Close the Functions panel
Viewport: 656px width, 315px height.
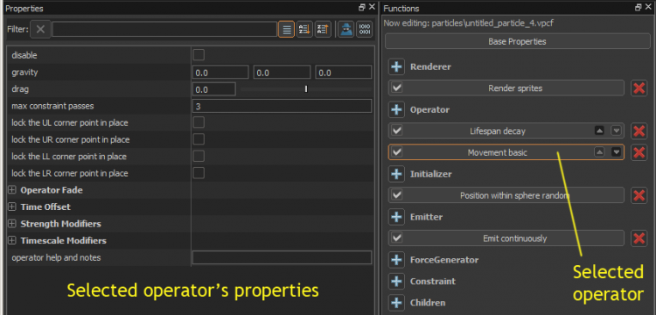click(x=648, y=7)
